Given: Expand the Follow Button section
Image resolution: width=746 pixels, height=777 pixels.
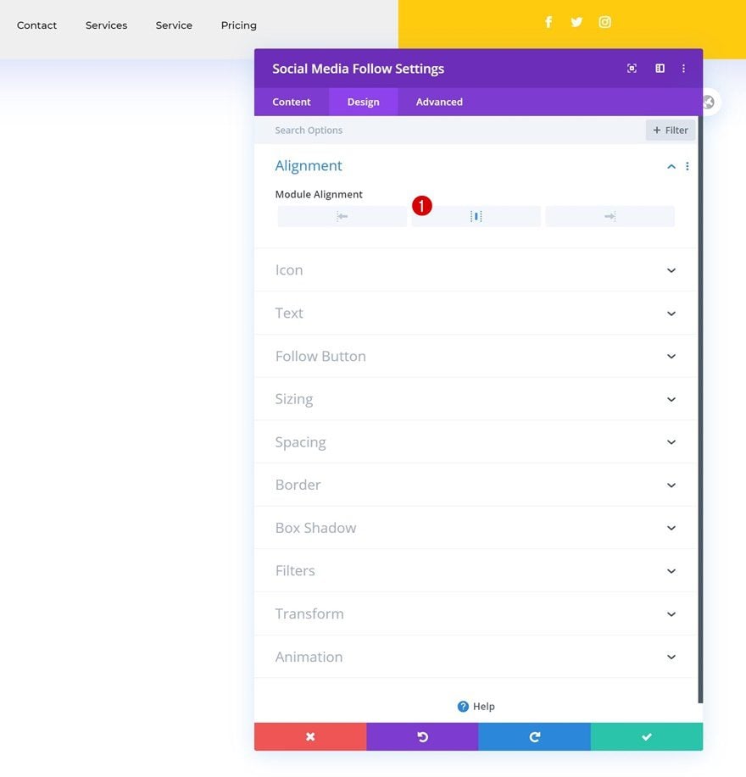Looking at the screenshot, I should (476, 356).
